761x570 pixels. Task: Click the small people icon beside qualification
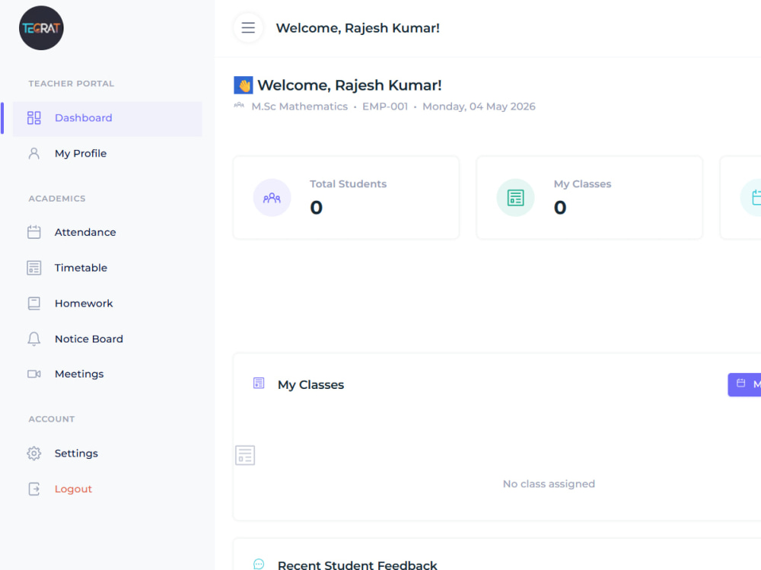pos(239,105)
